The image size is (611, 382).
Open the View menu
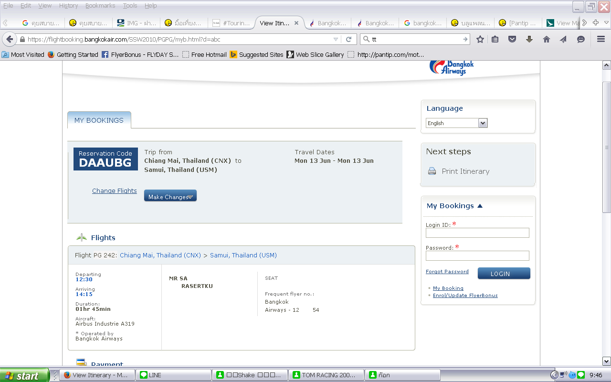point(45,6)
